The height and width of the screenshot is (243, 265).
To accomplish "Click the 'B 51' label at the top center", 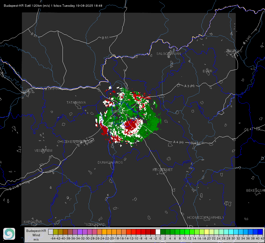I will (x=105, y=38).
